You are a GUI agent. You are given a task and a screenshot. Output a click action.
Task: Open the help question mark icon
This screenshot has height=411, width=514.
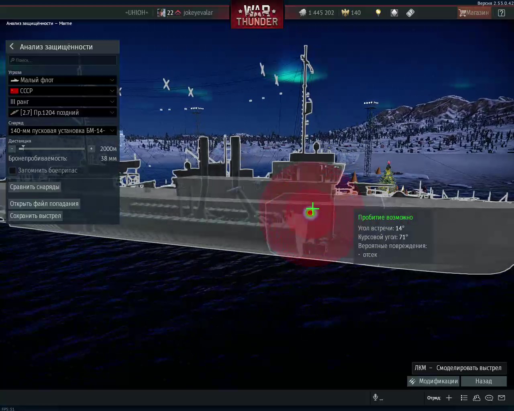click(x=502, y=12)
